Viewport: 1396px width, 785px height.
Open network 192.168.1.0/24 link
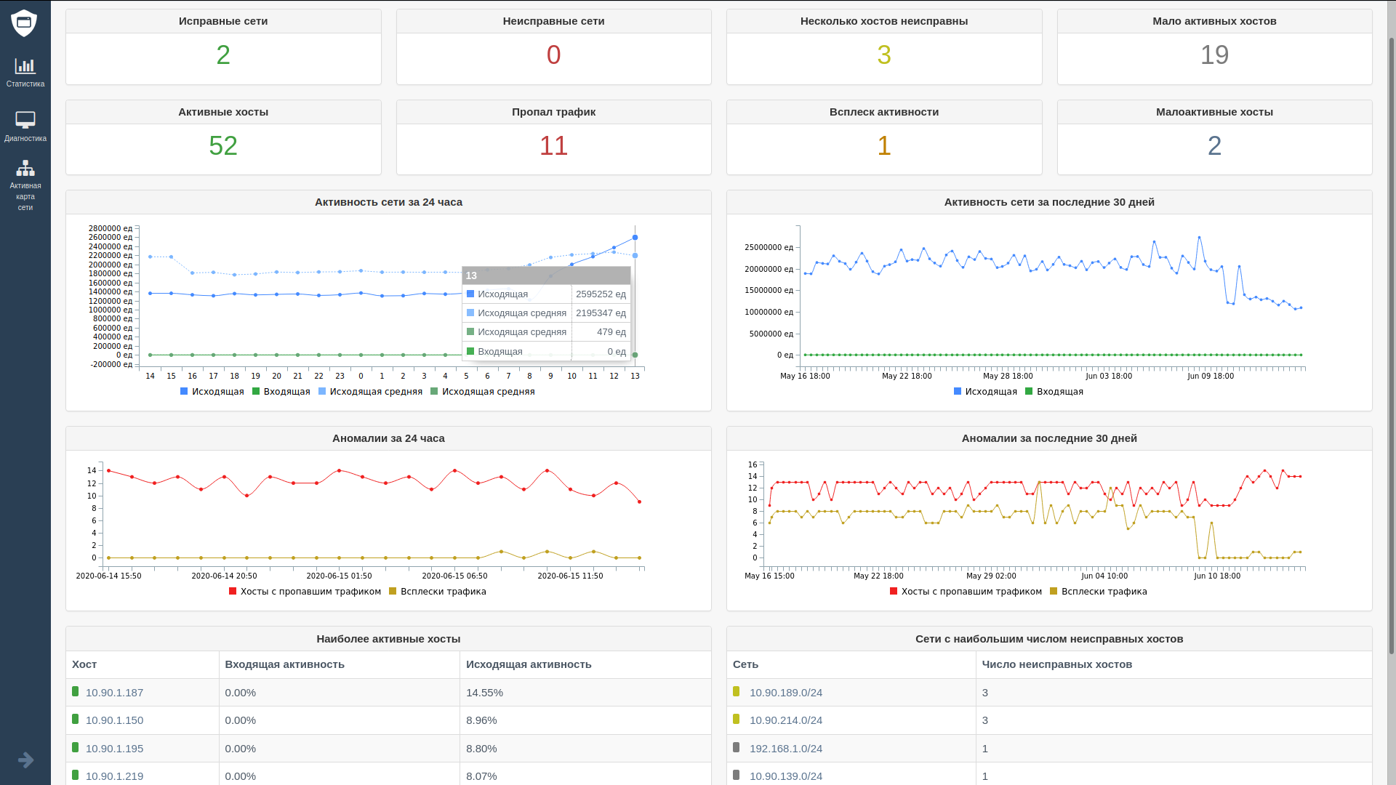[x=786, y=749]
